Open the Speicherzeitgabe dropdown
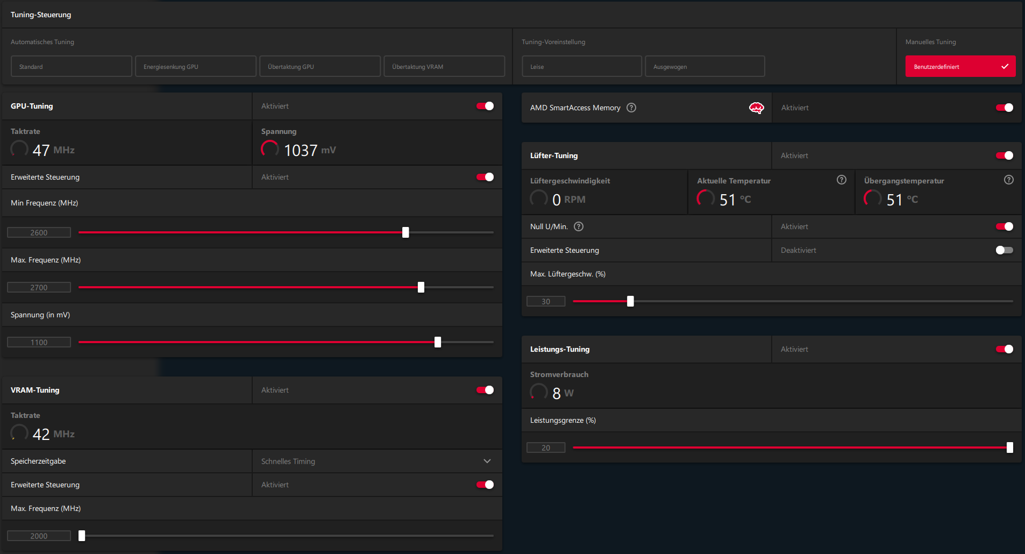Screen dimensions: 1025x554 pos(377,461)
